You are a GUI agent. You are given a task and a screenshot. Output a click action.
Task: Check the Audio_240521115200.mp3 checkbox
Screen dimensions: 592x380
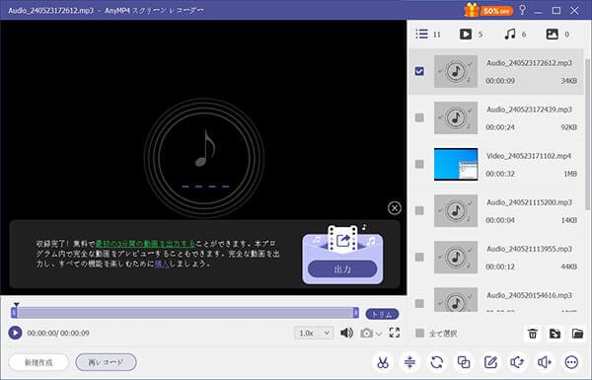pos(419,210)
